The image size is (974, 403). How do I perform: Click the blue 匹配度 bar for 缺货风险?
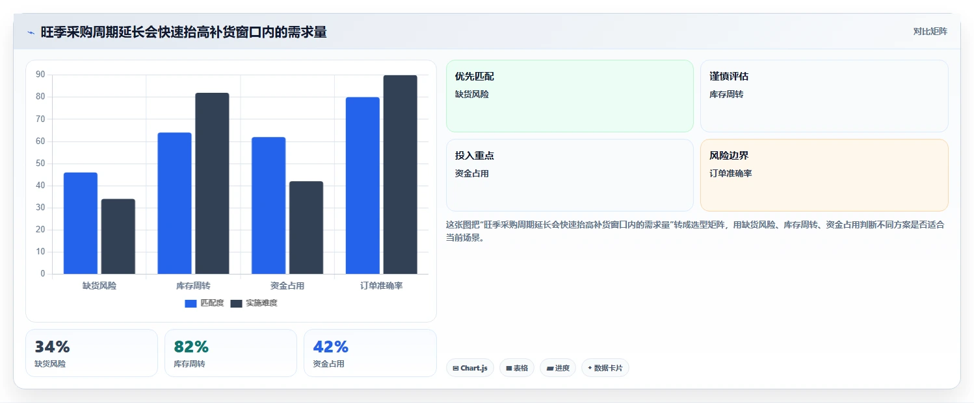click(81, 223)
